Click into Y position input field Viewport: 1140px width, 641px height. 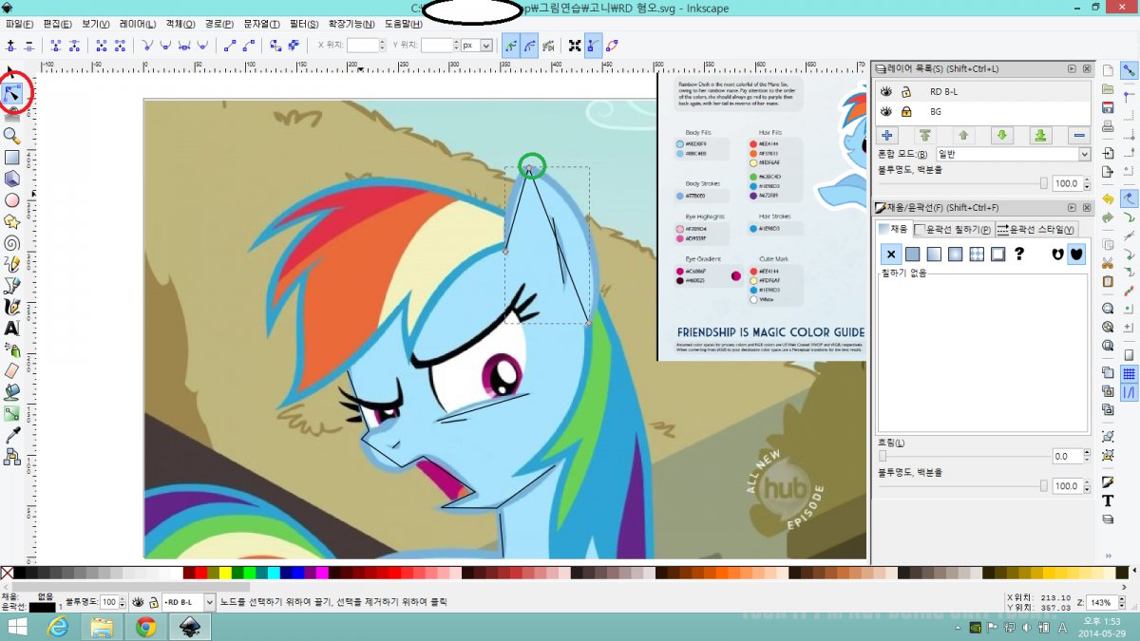[x=436, y=45]
